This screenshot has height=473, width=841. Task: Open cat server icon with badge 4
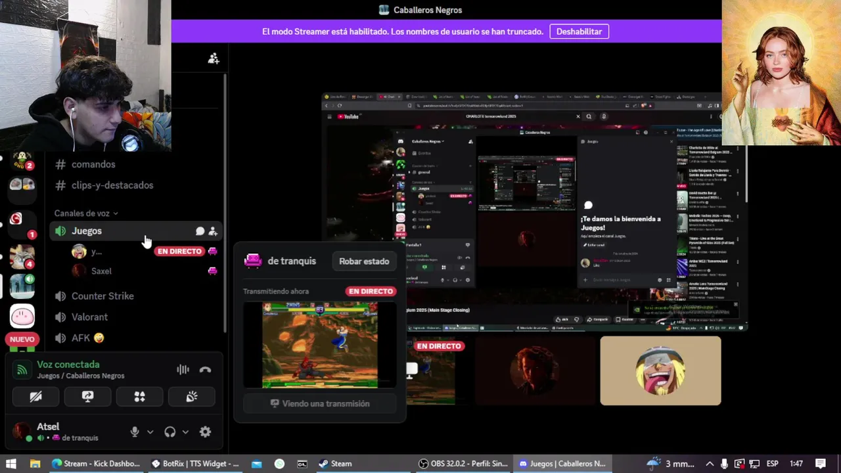click(x=22, y=256)
